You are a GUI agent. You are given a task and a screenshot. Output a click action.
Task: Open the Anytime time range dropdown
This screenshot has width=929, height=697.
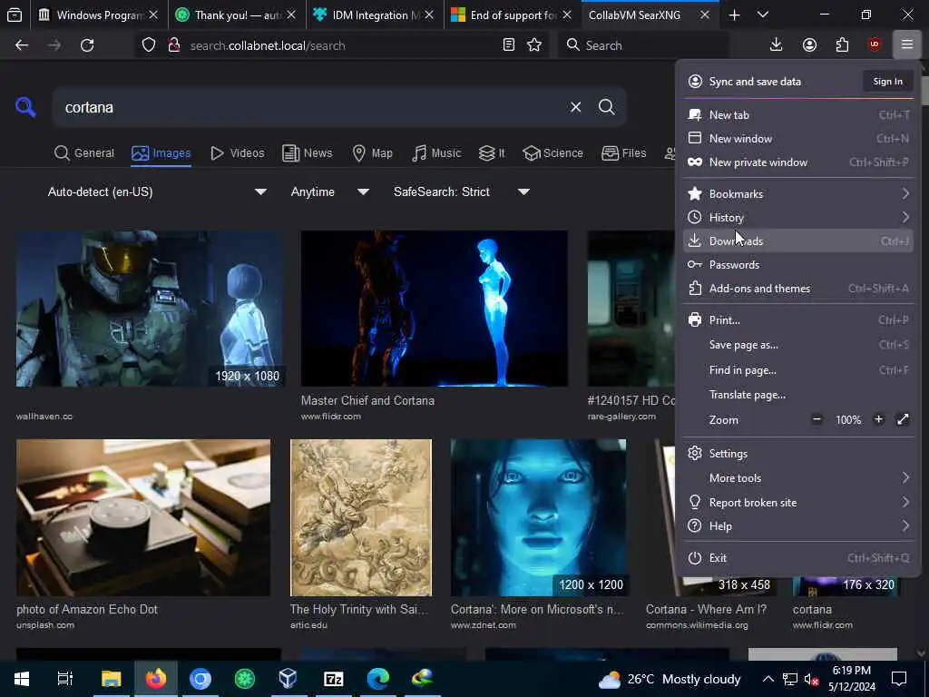coord(329,191)
